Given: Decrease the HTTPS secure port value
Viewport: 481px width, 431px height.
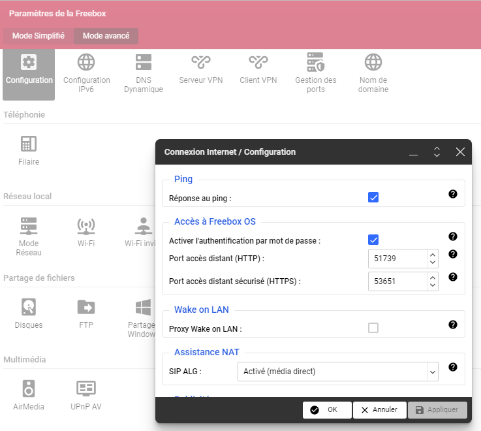Looking at the screenshot, I should [431, 285].
